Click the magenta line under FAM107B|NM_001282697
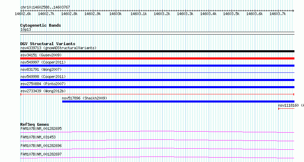The width and height of the screenshot is (304, 162). (x=157, y=157)
